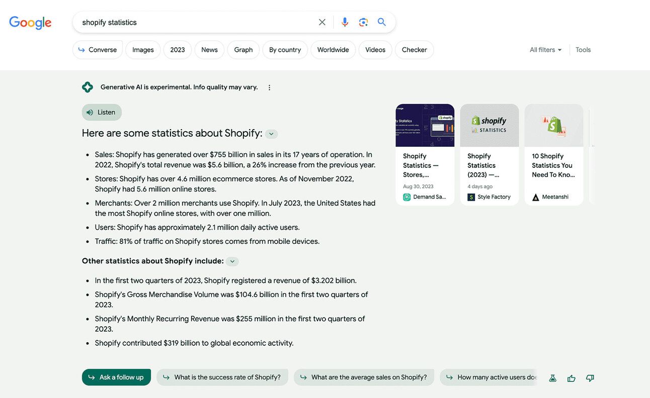Screen dimensions: 650x398
Task: Open the All filters dropdown
Action: tap(546, 50)
